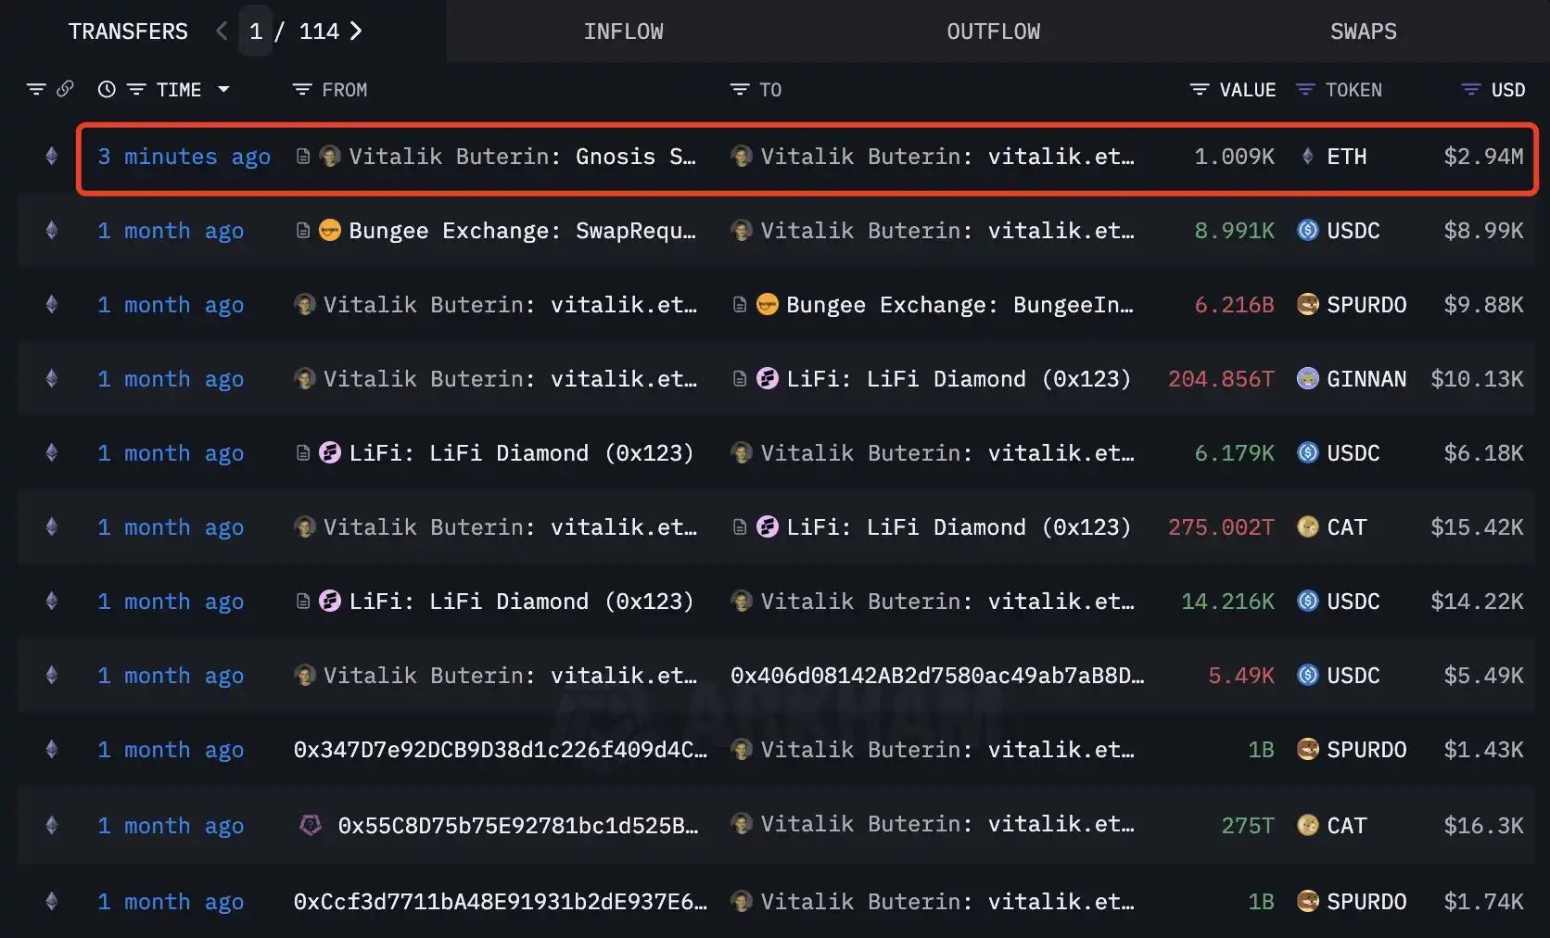Click the link/chain icon in the header row

(64, 89)
